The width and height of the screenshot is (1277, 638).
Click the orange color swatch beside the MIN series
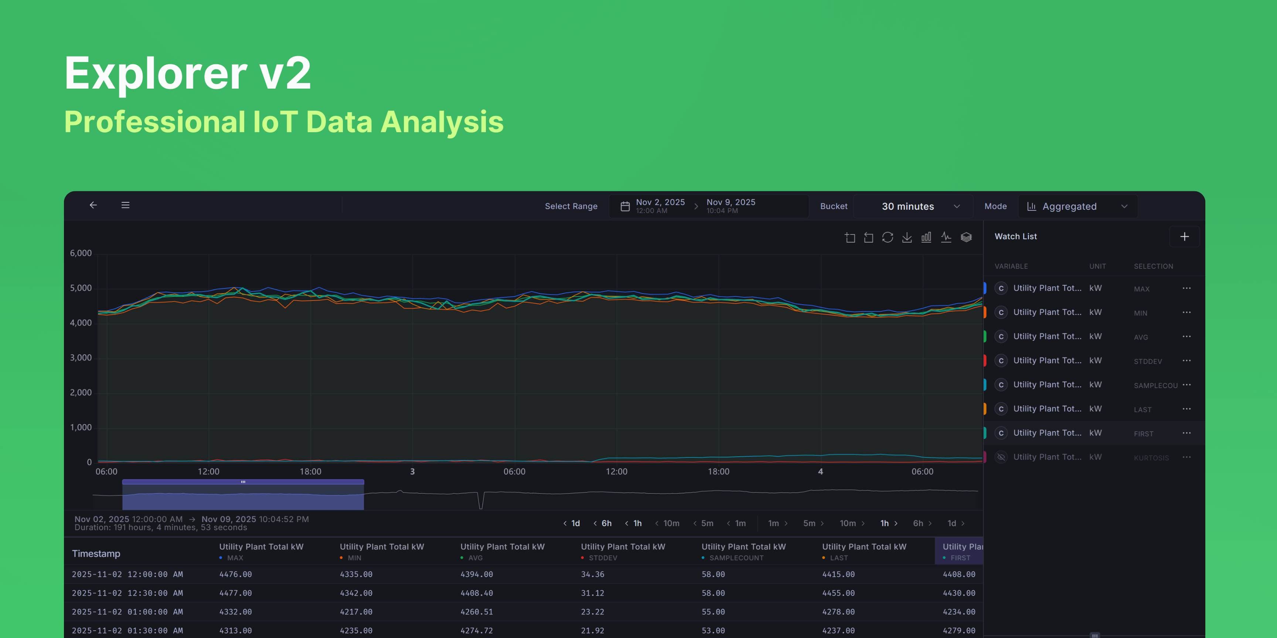coord(986,312)
